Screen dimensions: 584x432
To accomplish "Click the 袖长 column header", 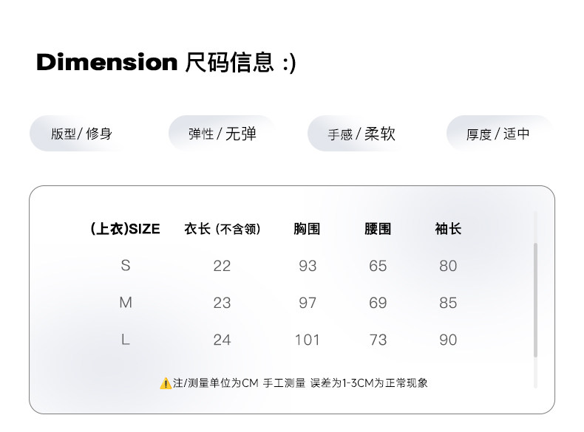I will (x=448, y=229).
